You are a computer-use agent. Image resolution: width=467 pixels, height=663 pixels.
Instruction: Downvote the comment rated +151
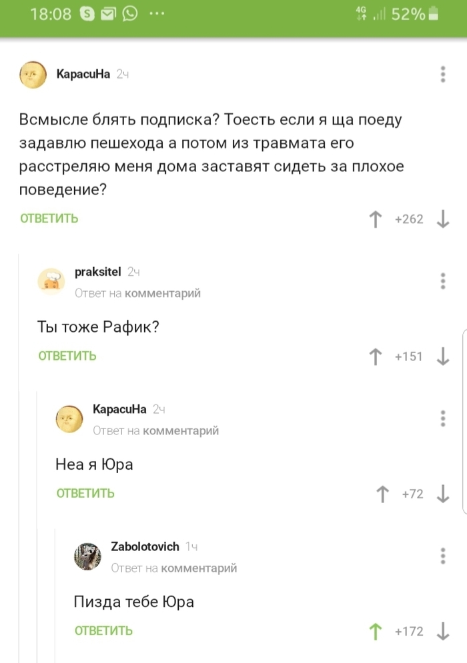(x=442, y=356)
